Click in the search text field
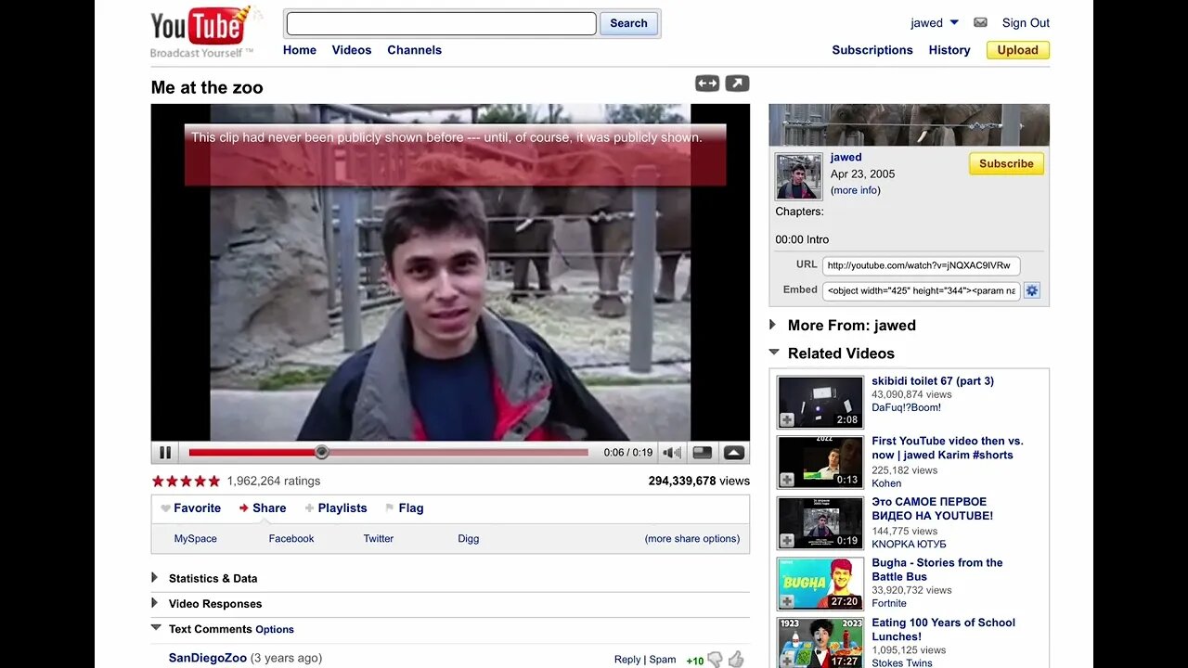Image resolution: width=1188 pixels, height=668 pixels. click(x=442, y=23)
